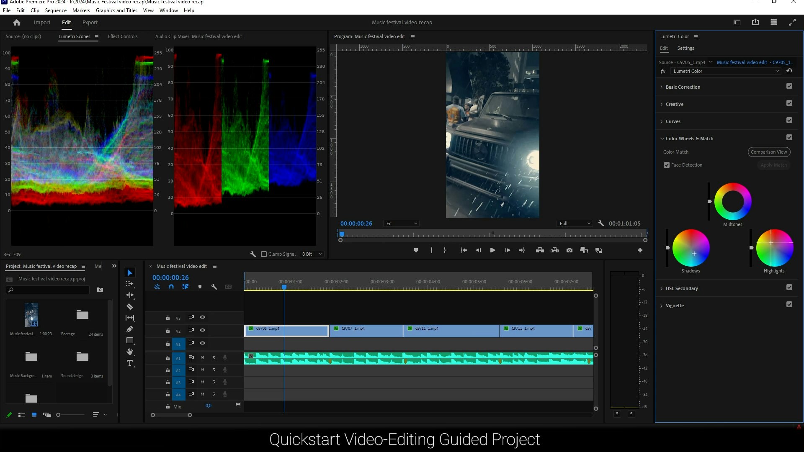Click the Add Marker icon in the Program monitor
804x452 pixels.
coord(416,250)
